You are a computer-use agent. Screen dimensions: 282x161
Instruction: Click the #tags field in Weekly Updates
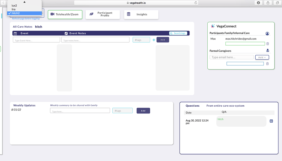(122, 110)
